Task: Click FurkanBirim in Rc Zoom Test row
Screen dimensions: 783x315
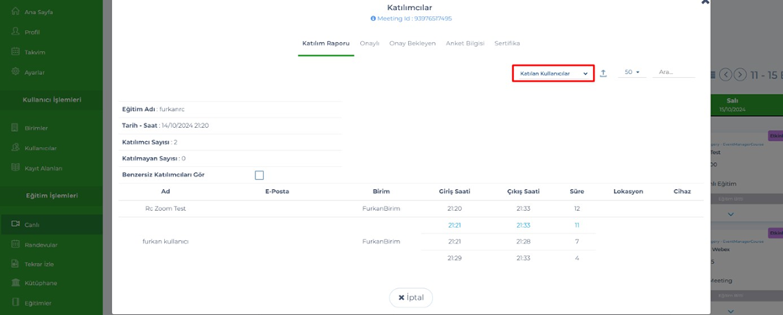Action: (381, 208)
